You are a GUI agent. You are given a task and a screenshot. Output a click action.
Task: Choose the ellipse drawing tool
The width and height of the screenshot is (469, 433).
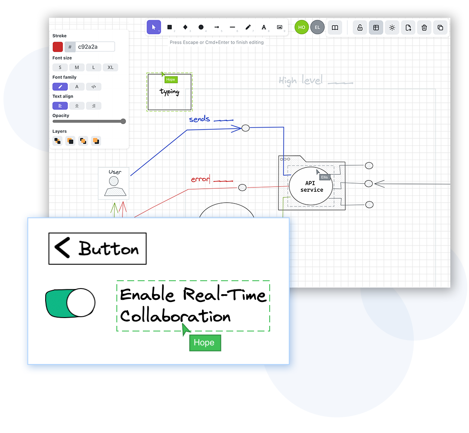[x=201, y=27]
